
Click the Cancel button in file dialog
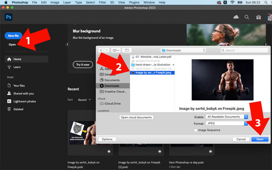coord(241,139)
